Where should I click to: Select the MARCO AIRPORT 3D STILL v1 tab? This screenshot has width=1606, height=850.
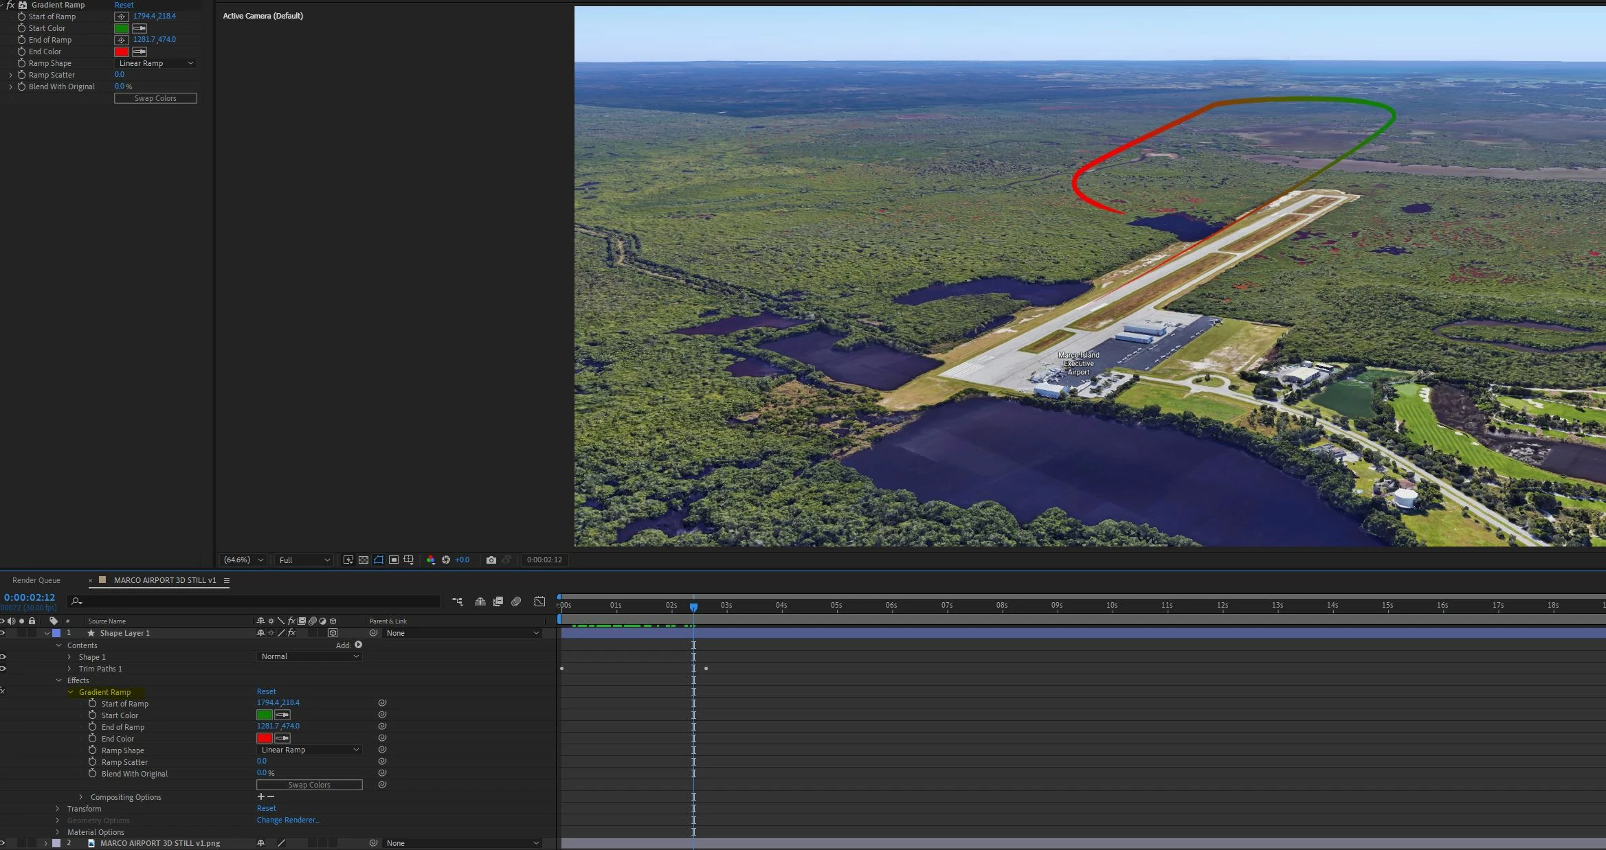165,580
